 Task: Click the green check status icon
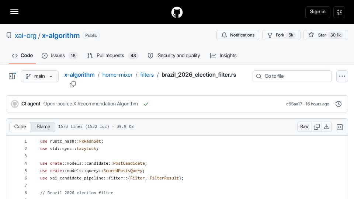coord(146,104)
